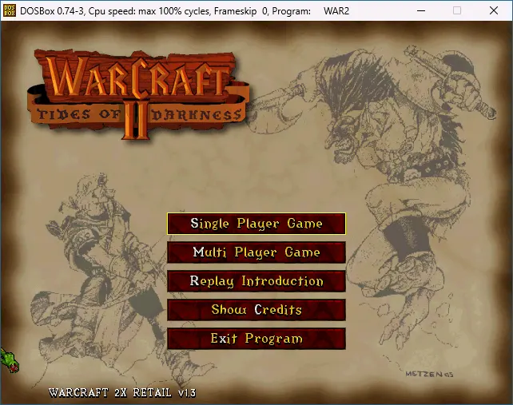Click the WARCRAFT 2X RETAIL v1.3 version text
The image size is (513, 405).
pyautogui.click(x=122, y=392)
